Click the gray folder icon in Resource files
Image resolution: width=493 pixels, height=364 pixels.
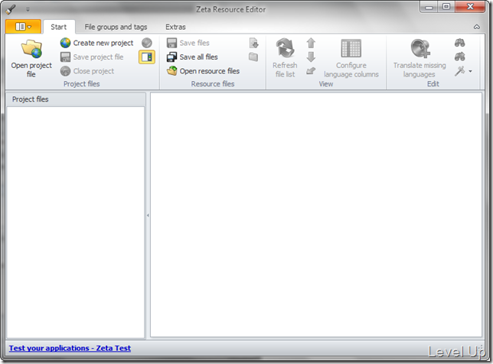point(253,57)
